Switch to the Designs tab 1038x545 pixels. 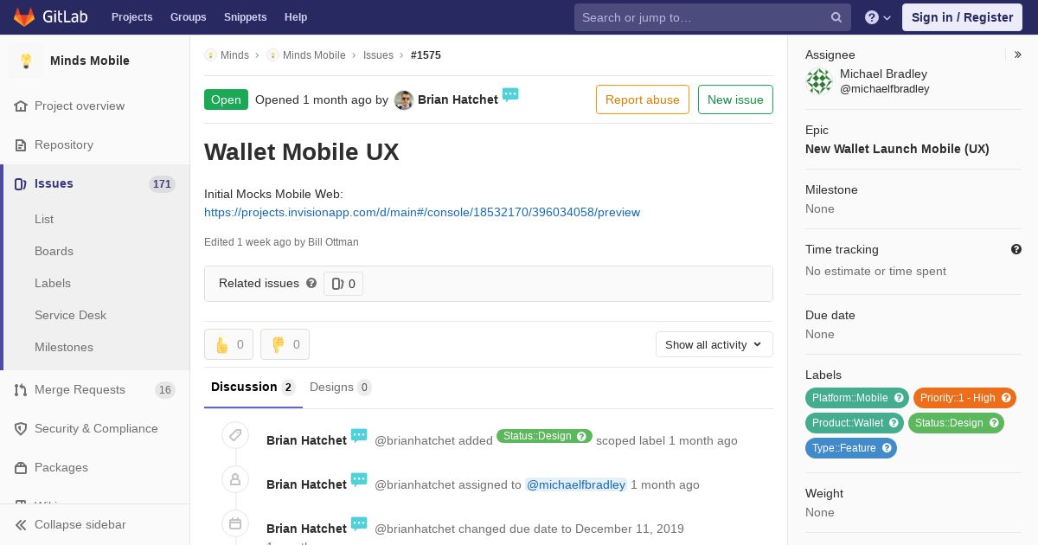340,387
